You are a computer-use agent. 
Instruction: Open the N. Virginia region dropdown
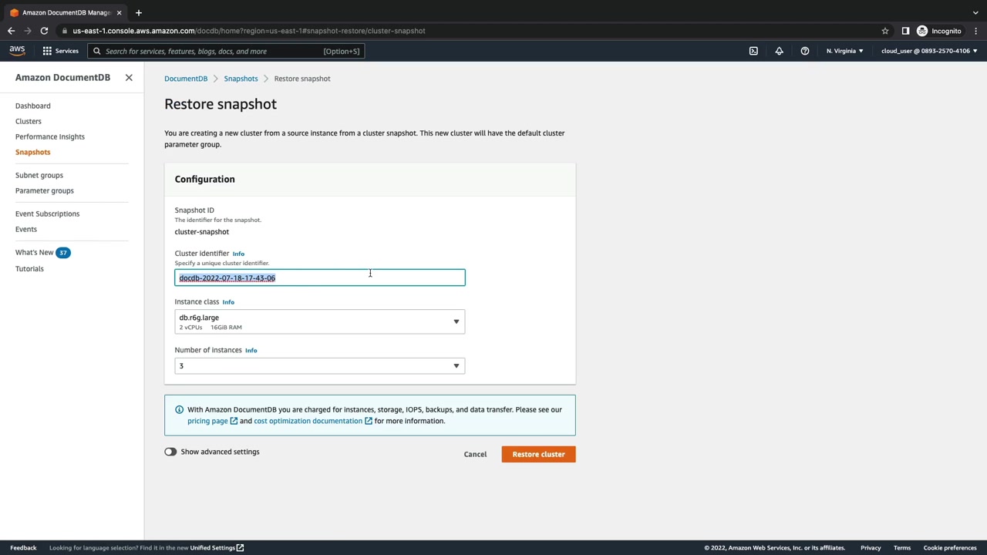pos(844,51)
